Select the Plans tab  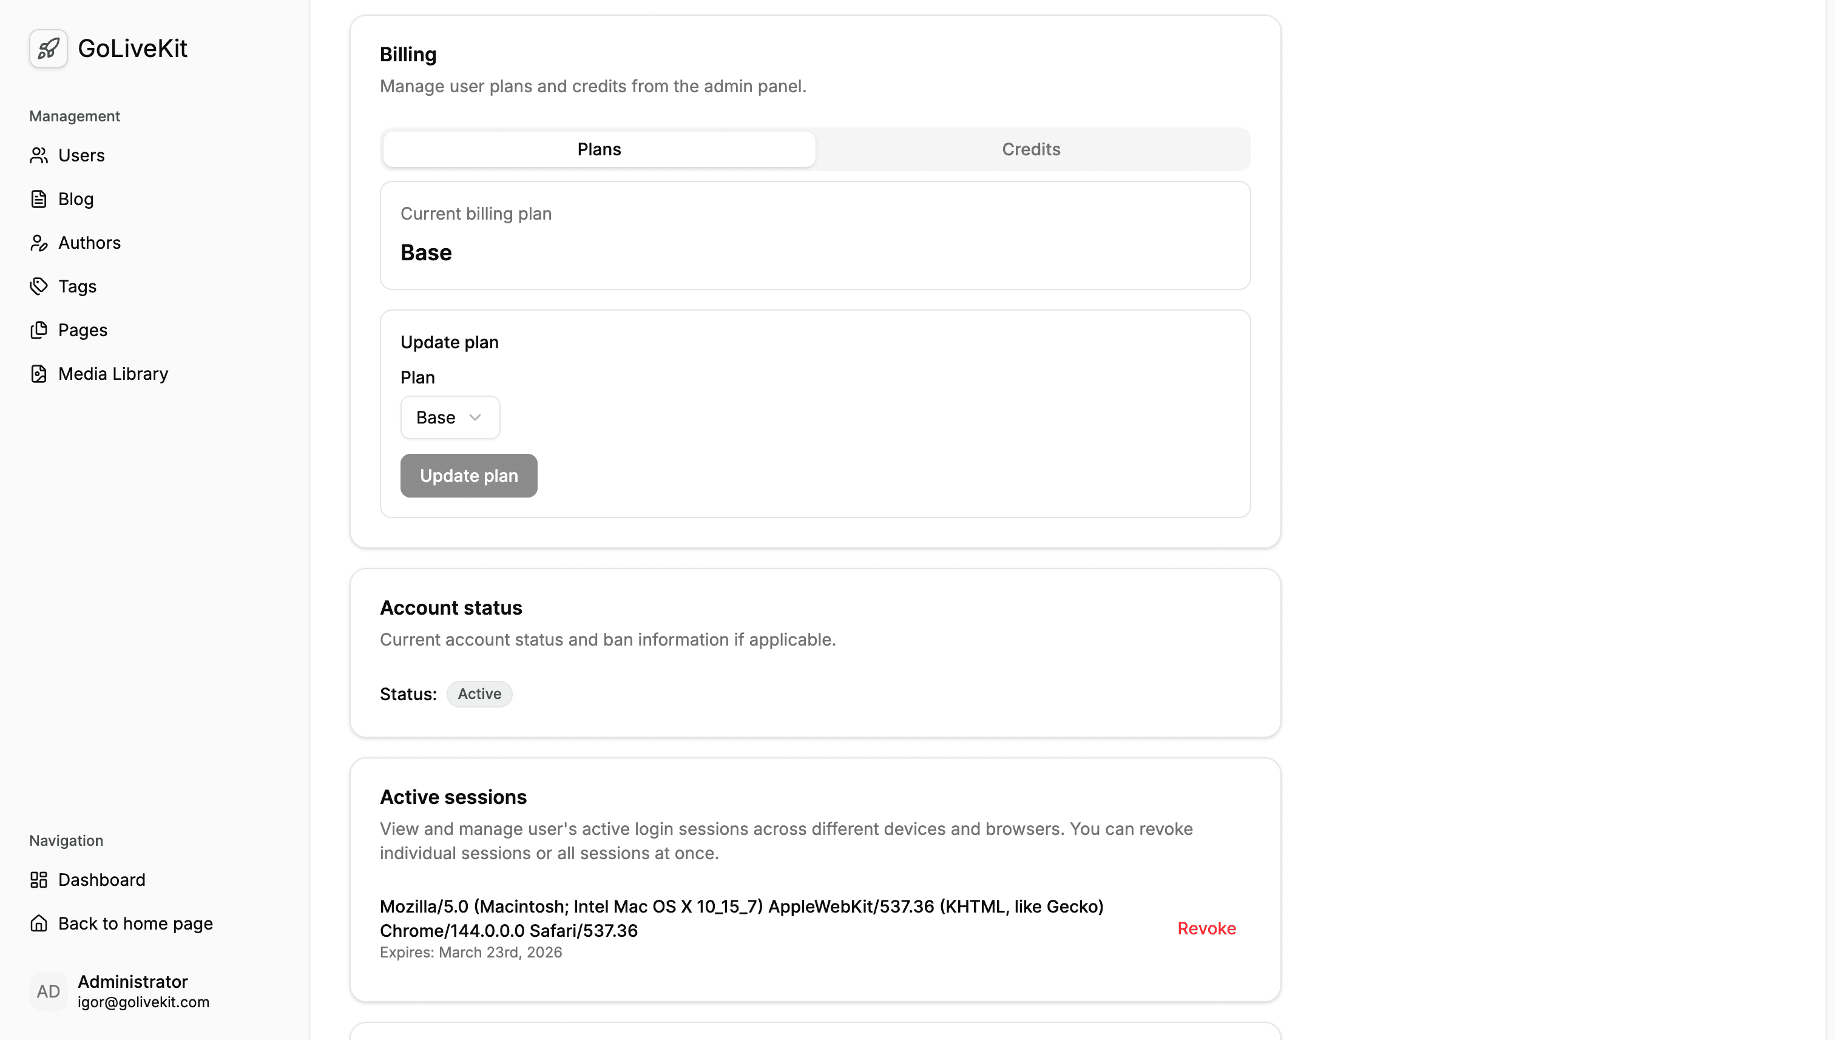click(598, 149)
